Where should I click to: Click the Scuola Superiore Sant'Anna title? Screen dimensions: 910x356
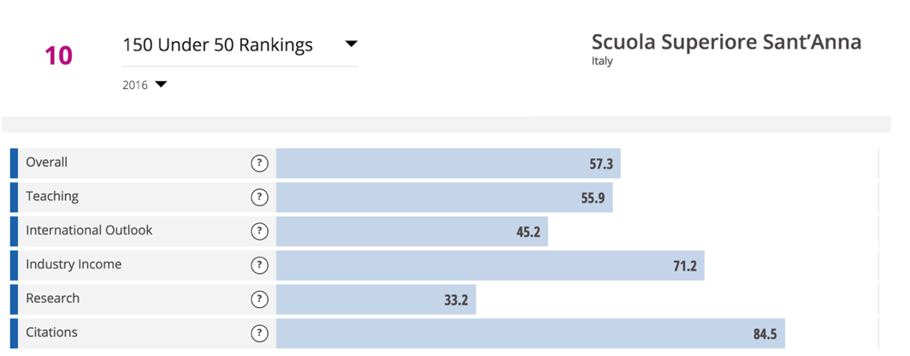tap(726, 43)
